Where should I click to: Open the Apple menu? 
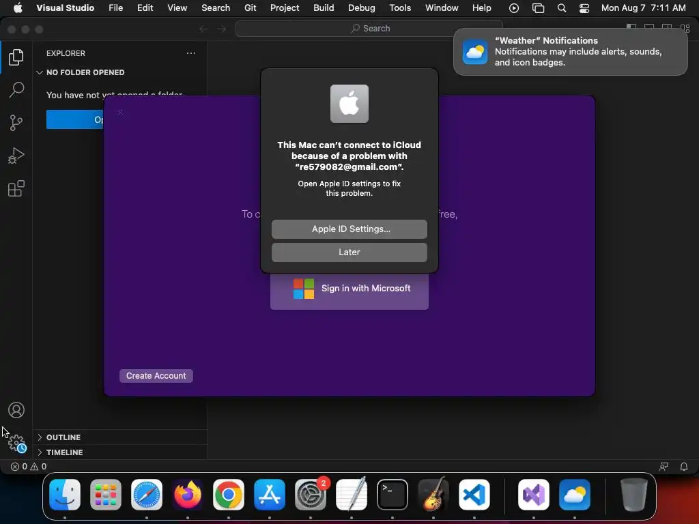tap(18, 8)
